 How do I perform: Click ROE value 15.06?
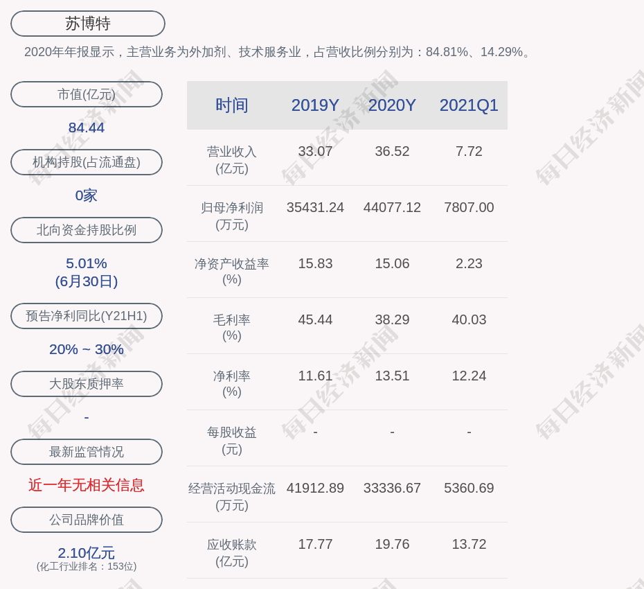point(392,263)
